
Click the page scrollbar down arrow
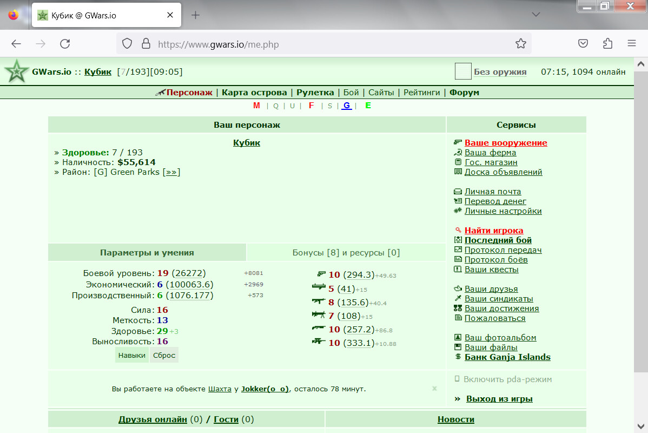[x=640, y=426]
